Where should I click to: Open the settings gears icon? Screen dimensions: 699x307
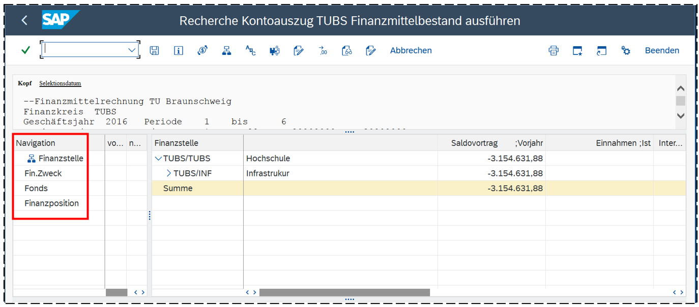[x=625, y=50]
